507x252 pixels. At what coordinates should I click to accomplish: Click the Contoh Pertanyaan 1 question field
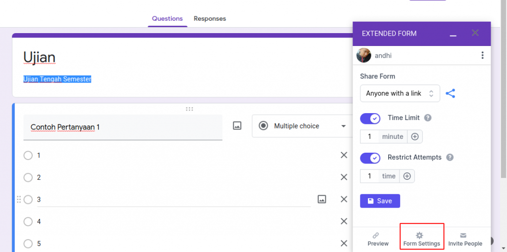point(123,127)
